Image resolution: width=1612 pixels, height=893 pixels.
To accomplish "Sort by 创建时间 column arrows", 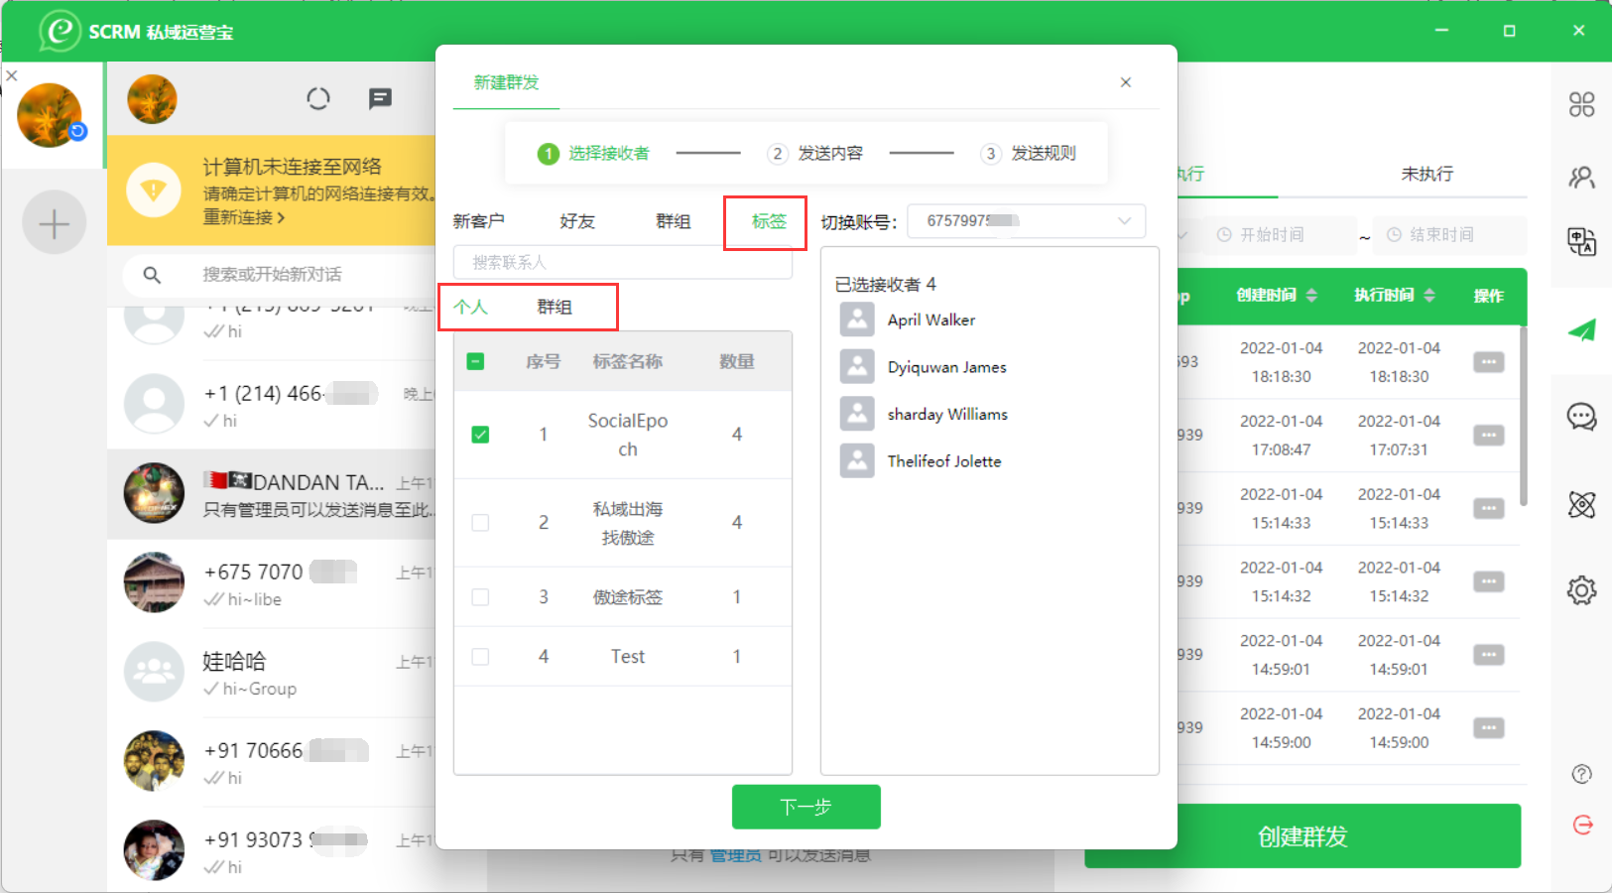I will tap(1311, 296).
